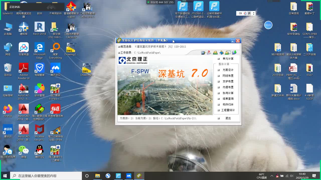Open the 回收站 recycle bin
The image size is (321, 180).
coord(8,69)
